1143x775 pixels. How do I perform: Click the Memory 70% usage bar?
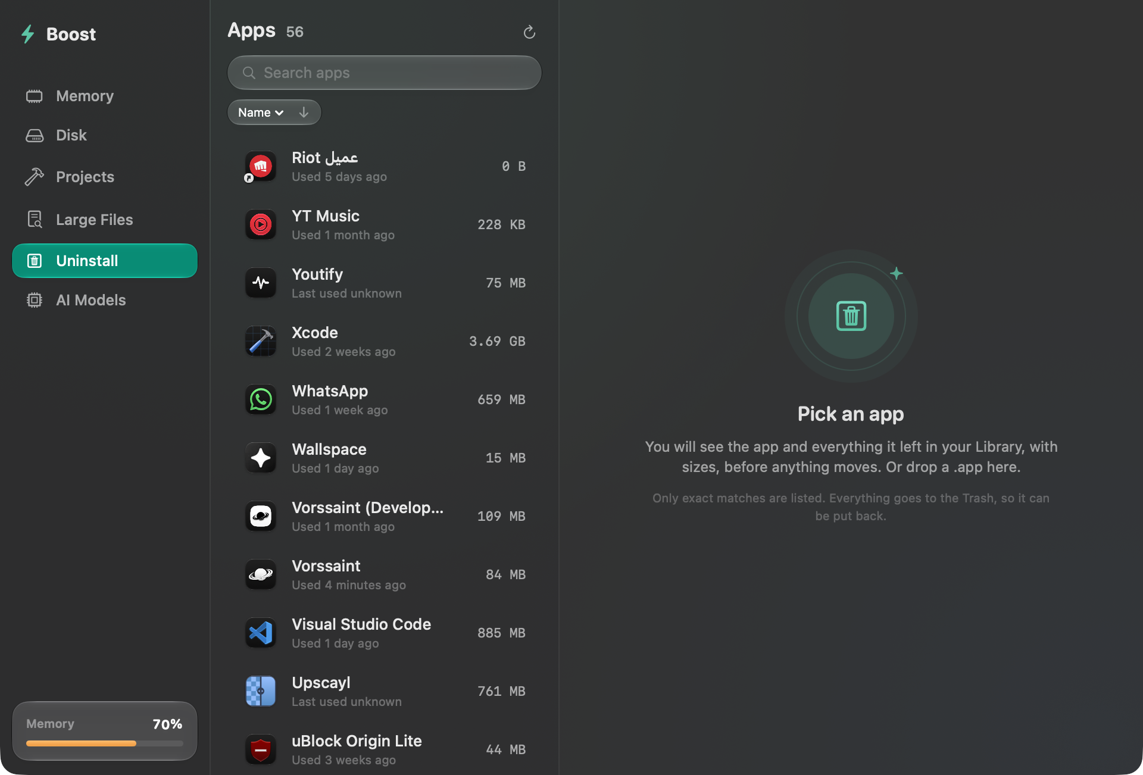[x=105, y=743]
